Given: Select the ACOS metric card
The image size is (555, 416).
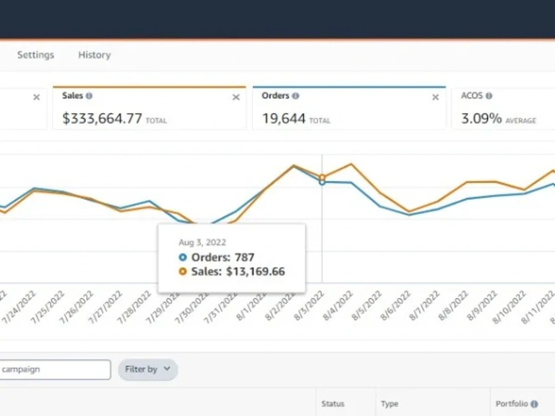Looking at the screenshot, I should [x=503, y=108].
